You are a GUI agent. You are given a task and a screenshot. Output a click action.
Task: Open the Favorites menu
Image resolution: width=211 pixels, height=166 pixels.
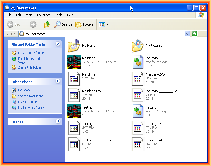tap(44, 15)
